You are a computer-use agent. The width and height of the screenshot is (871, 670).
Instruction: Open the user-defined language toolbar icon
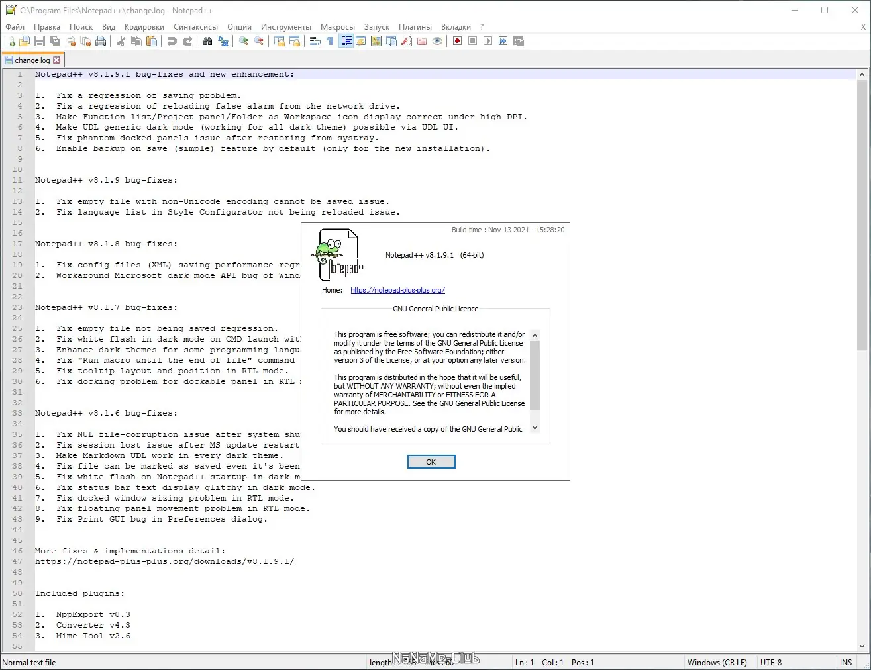click(x=361, y=41)
